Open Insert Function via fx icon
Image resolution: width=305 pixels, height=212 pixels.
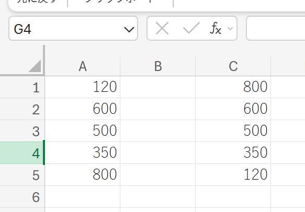216,28
